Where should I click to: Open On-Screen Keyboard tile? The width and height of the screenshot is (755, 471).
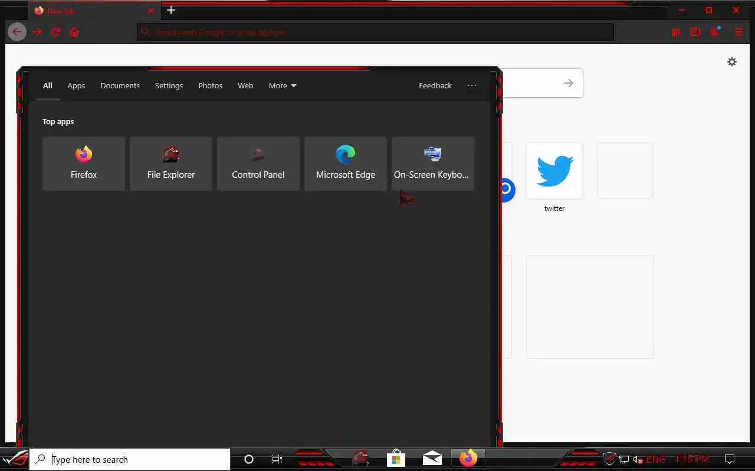click(x=433, y=164)
